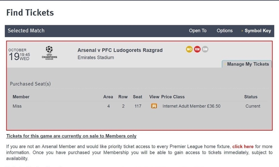The width and height of the screenshot is (279, 167).
Task: Click the grey SM badge icon
Action: click(205, 49)
